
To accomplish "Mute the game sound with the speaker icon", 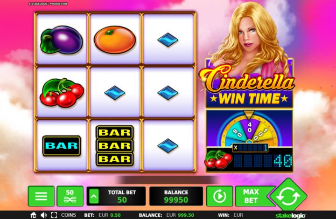I will (44, 215).
